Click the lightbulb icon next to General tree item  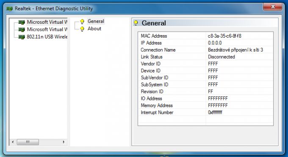82,22
